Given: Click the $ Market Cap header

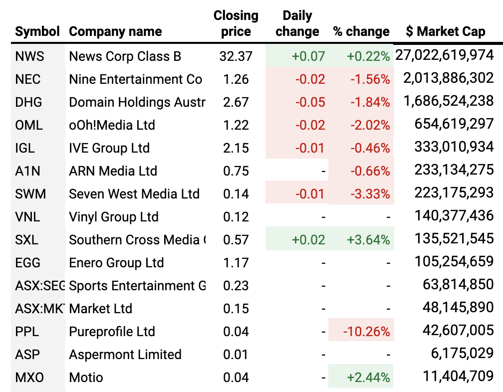Looking at the screenshot, I should click(x=445, y=31).
